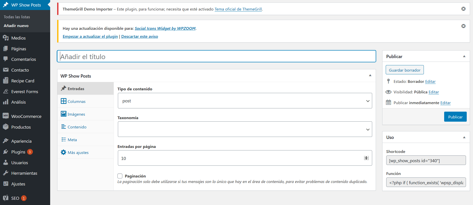Select Añadir nuevo submenu item
The image size is (473, 205).
click(x=16, y=26)
